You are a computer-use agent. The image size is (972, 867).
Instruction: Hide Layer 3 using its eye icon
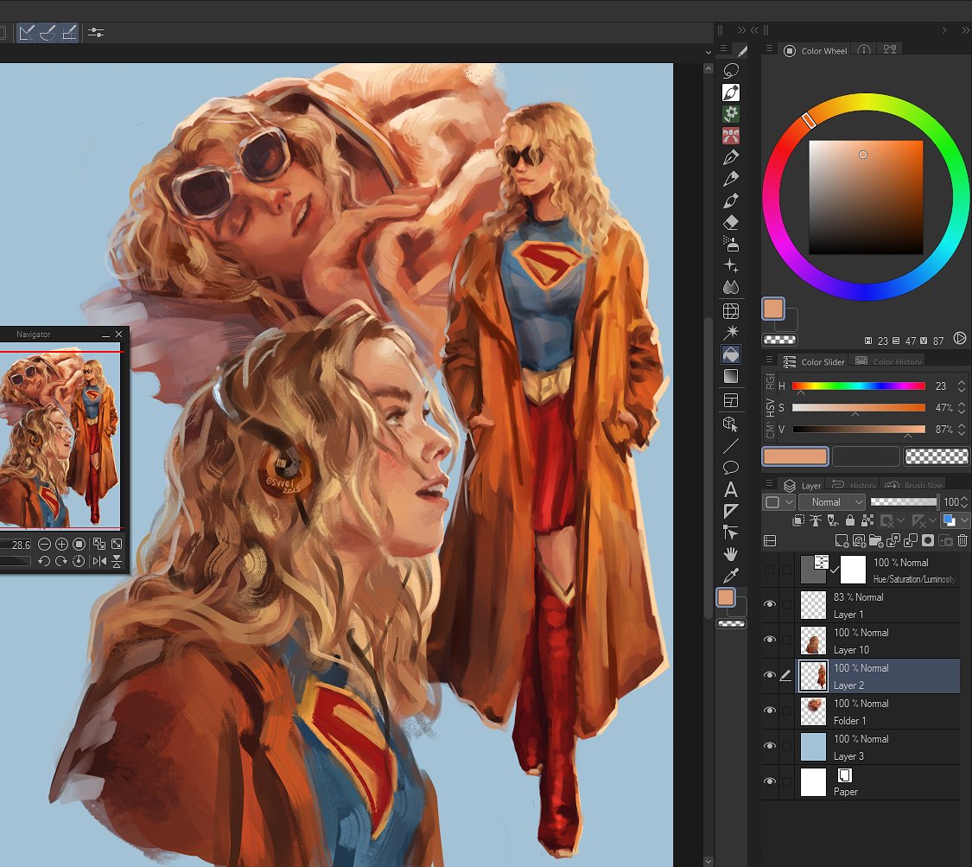click(x=770, y=746)
